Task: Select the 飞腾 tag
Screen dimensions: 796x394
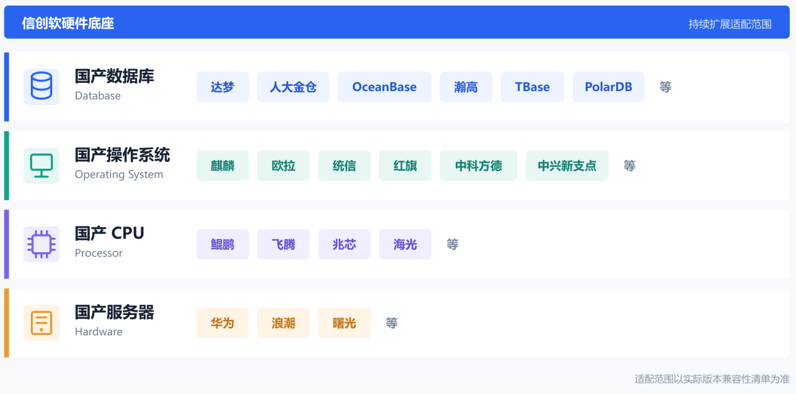Action: (x=284, y=245)
